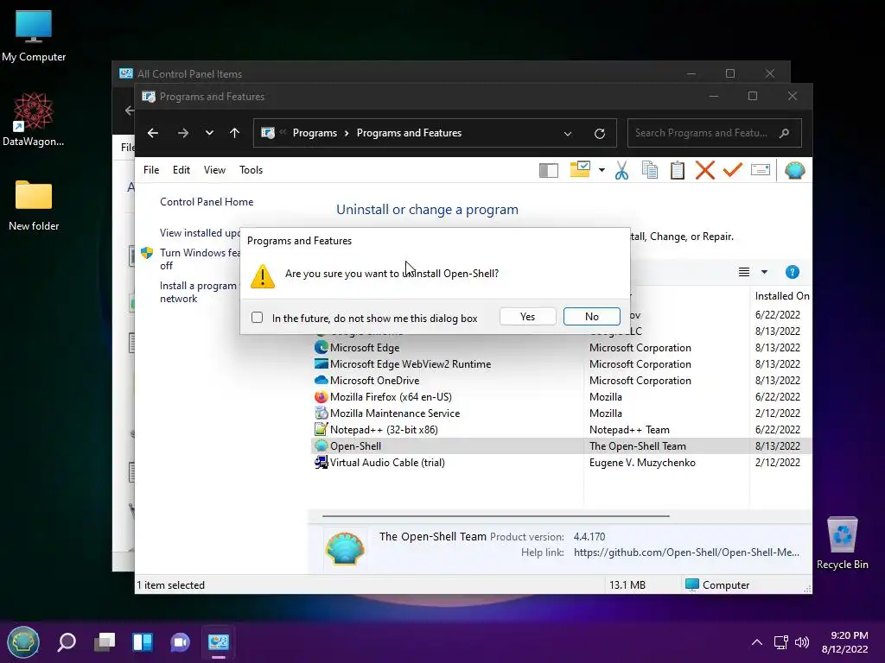Viewport: 885px width, 663px height.
Task: Open Chat icon on taskbar
Action: 181,641
